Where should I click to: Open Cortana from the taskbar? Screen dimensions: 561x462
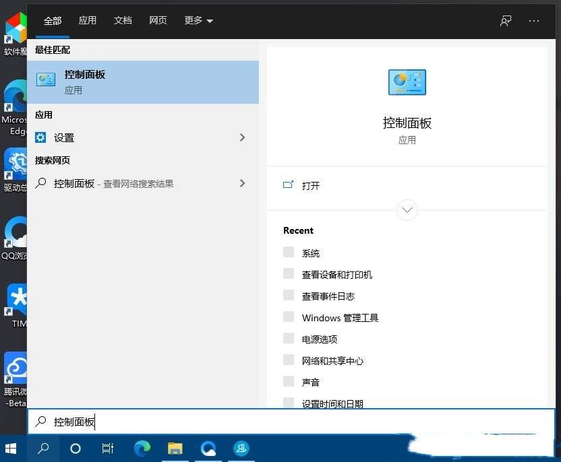pos(75,448)
